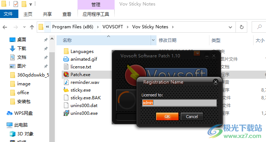This screenshot has height=142, width=266.
Task: Select sticky.exe application icon
Action: [66, 90]
